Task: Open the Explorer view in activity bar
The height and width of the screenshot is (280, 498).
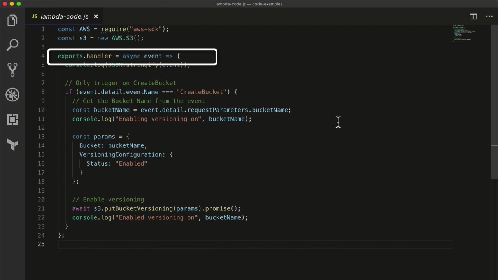Action: pos(12,20)
